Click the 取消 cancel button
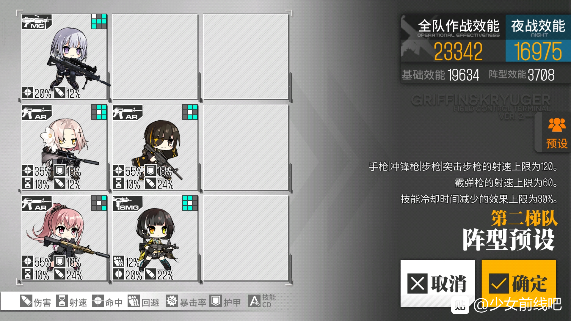The height and width of the screenshot is (321, 571). (437, 283)
